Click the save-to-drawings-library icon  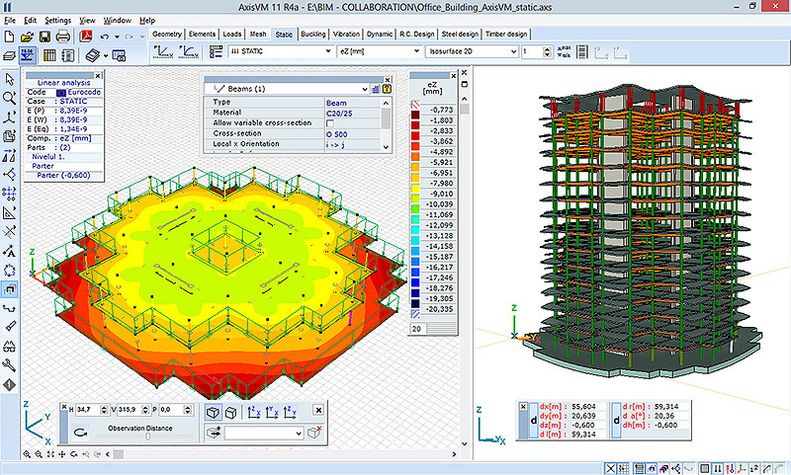point(119,55)
